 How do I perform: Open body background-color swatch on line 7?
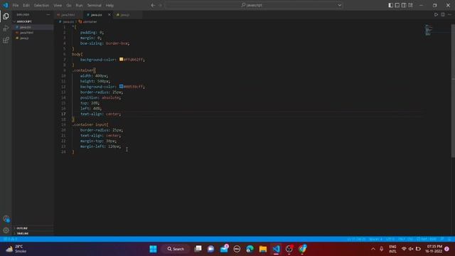[x=121, y=59]
